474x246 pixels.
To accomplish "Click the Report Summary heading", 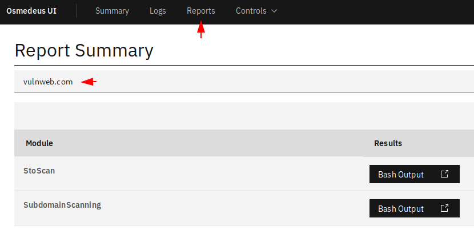I will (x=84, y=50).
